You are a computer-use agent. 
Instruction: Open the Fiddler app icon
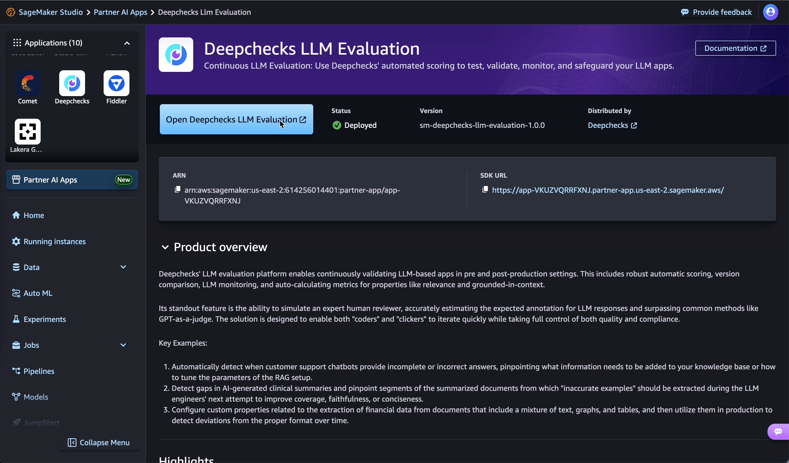pos(116,83)
